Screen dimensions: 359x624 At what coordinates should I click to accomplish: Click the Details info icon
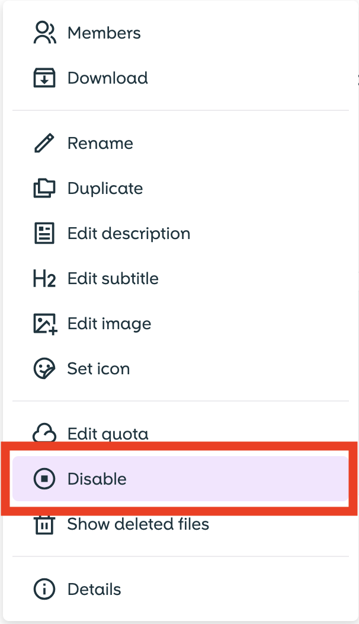coord(44,590)
